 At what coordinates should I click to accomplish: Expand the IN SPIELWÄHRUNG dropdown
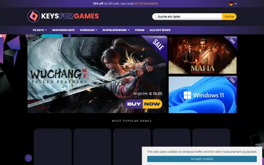tap(116, 30)
